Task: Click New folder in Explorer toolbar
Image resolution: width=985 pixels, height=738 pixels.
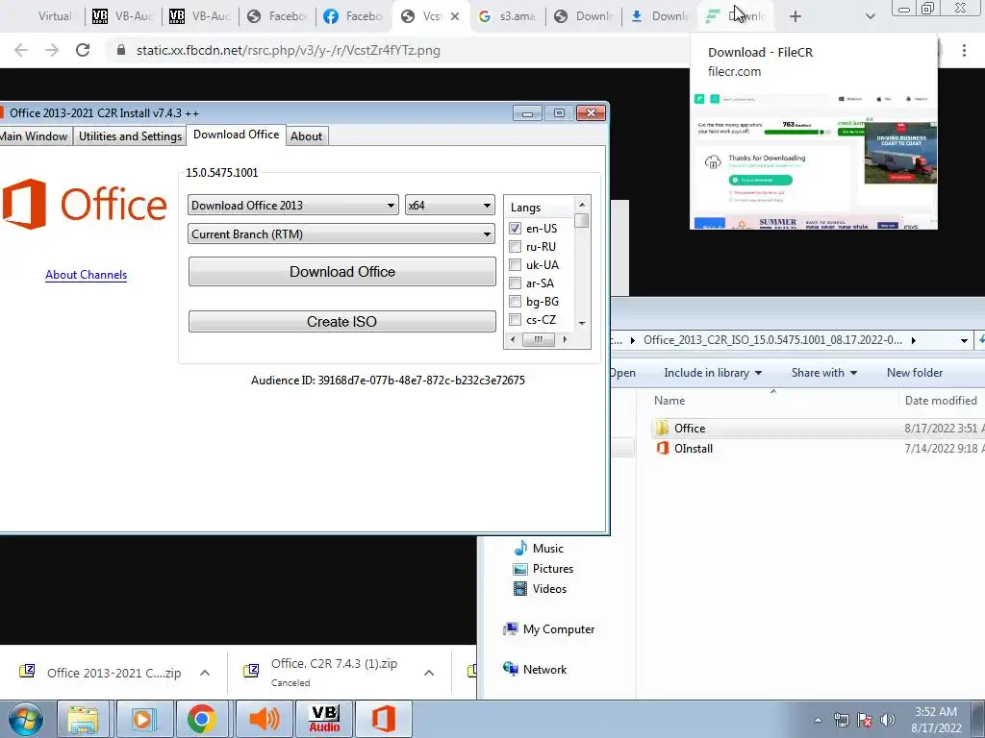Action: 915,373
